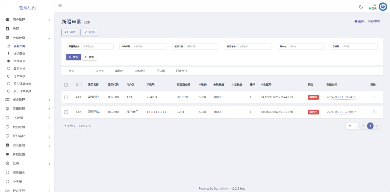Open 持仓列表 in the sidebar
This screenshot has height=192, width=390.
pos(19,61)
